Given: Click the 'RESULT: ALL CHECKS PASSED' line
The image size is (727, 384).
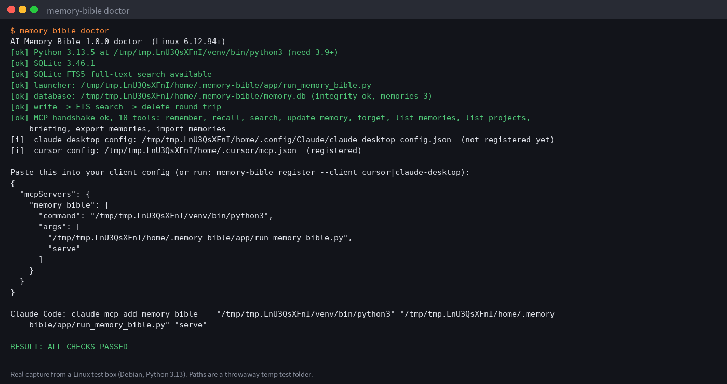Looking at the screenshot, I should point(69,347).
